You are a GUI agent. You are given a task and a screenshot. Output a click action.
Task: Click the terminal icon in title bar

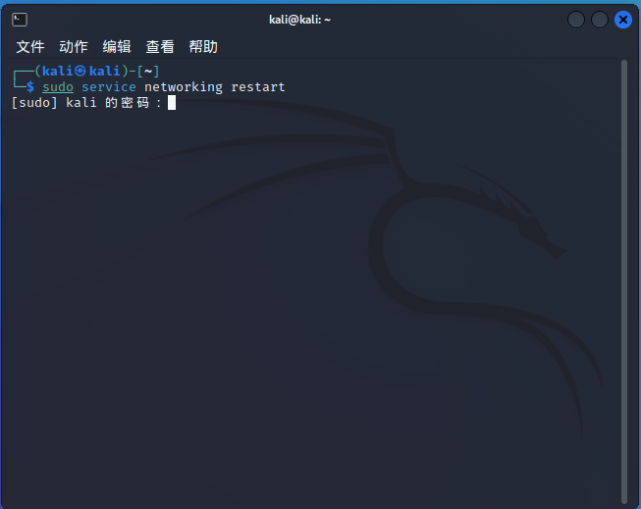click(x=20, y=20)
